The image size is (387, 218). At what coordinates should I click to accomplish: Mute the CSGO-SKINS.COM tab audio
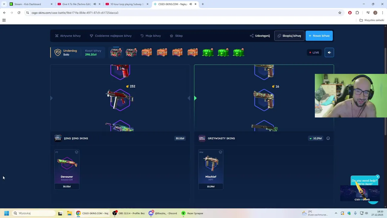190,4
